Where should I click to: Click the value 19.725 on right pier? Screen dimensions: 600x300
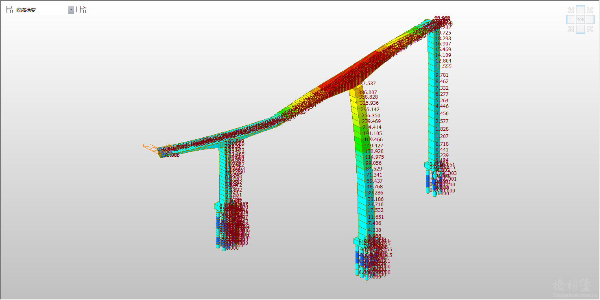[443, 33]
